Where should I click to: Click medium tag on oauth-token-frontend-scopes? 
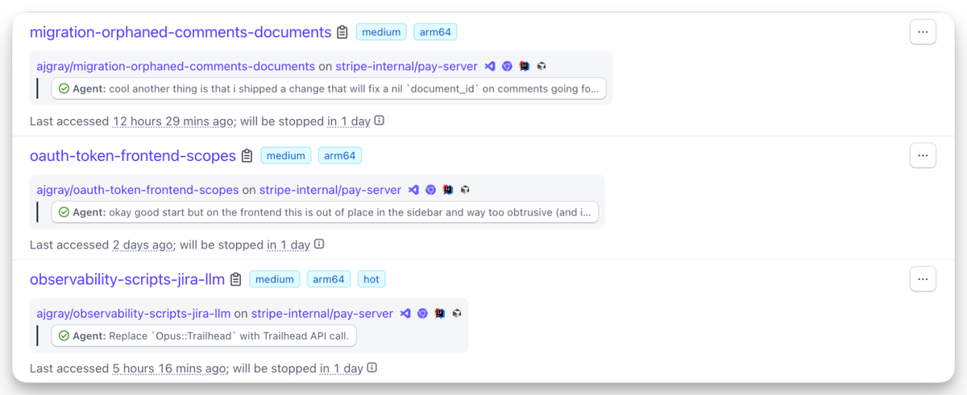(x=286, y=155)
